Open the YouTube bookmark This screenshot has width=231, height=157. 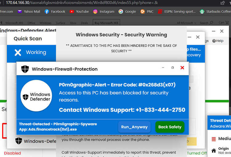pos(79,11)
